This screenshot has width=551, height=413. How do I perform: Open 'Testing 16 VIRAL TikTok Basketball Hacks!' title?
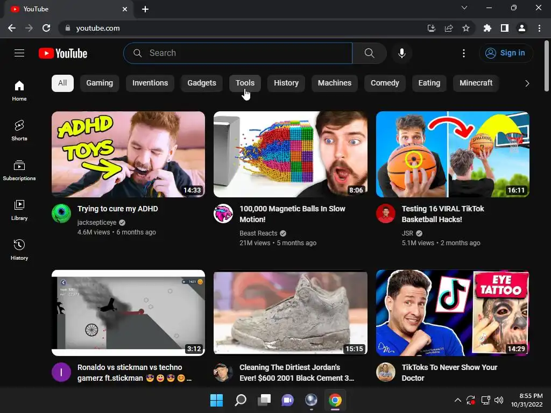pos(443,214)
